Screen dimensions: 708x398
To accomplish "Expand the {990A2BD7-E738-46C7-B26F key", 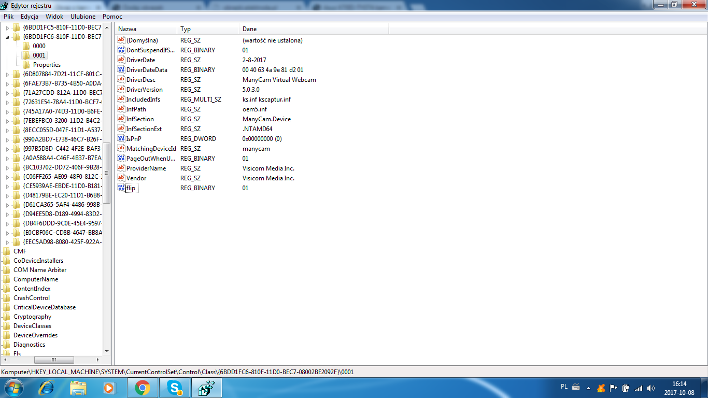I will pyautogui.click(x=7, y=139).
